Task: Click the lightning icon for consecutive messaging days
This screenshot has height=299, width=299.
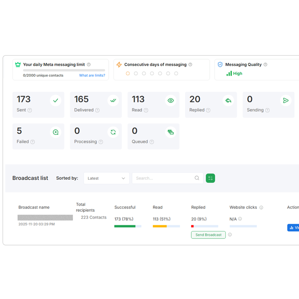Action: click(119, 64)
